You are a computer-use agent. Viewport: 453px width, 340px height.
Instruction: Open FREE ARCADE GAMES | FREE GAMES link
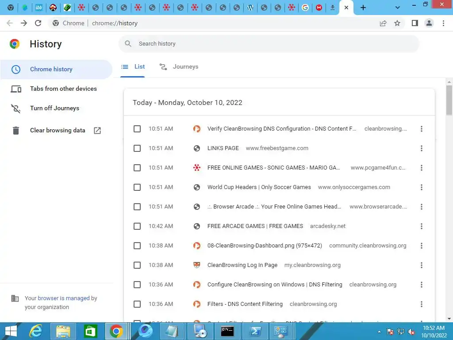tap(255, 226)
